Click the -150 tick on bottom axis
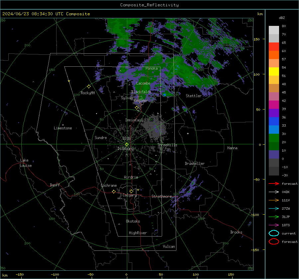 pos(20,275)
